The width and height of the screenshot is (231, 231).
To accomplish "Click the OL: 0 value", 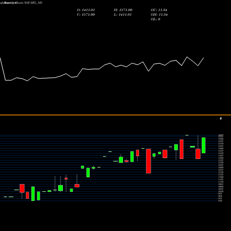I will pos(155,19).
